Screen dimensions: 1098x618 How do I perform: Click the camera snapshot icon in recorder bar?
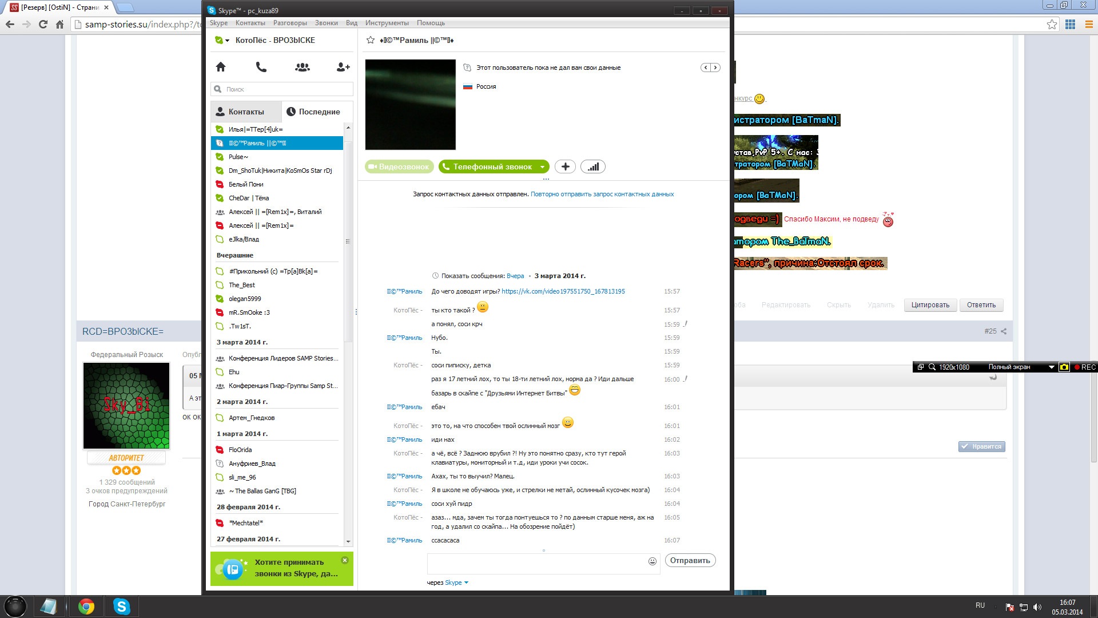tap(1064, 367)
